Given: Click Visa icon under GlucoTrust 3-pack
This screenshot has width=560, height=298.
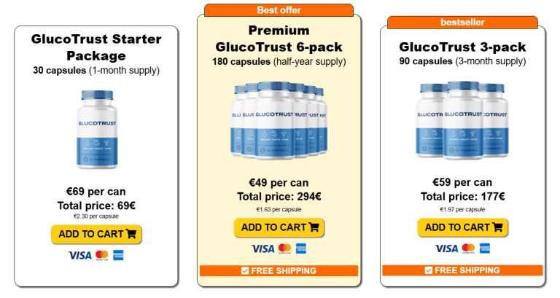Looking at the screenshot, I should tap(446, 248).
